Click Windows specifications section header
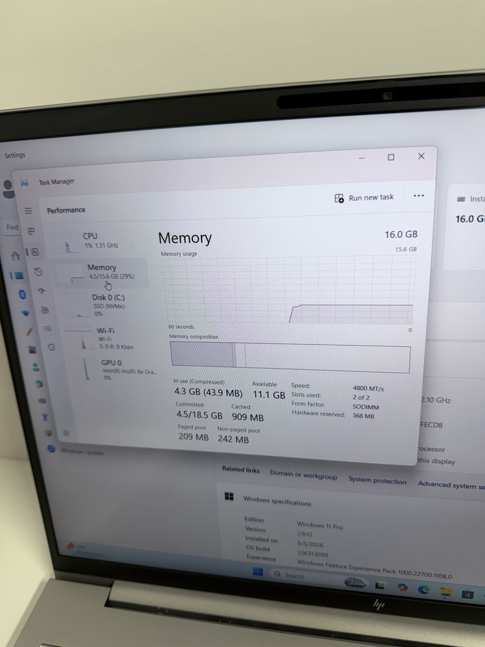The width and height of the screenshot is (485, 647). pyautogui.click(x=277, y=501)
